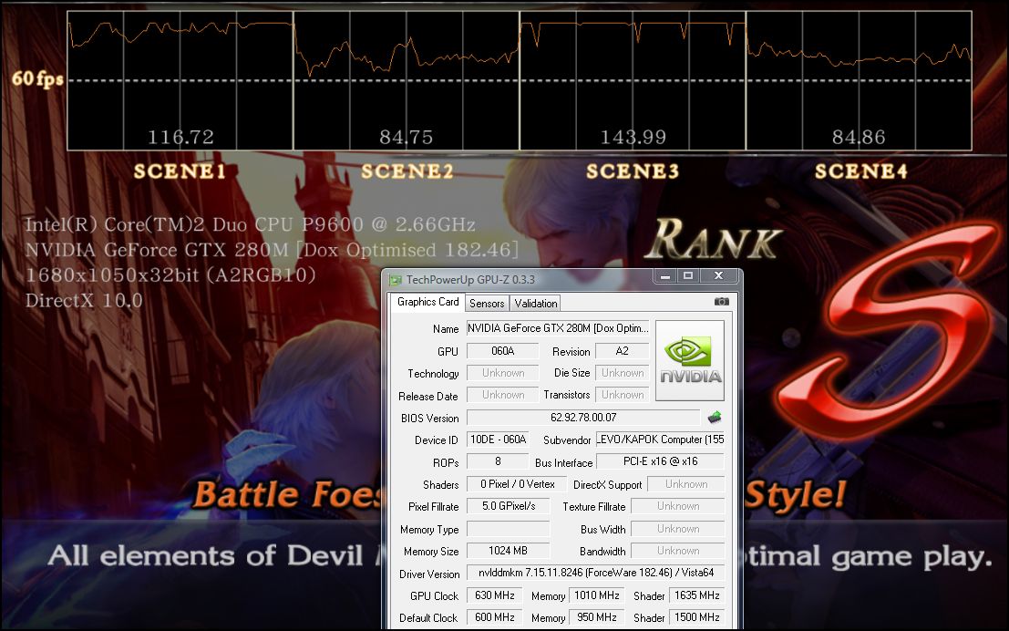Minimize the GPU-Z window
Viewport: 1009px width, 631px height.
[665, 276]
